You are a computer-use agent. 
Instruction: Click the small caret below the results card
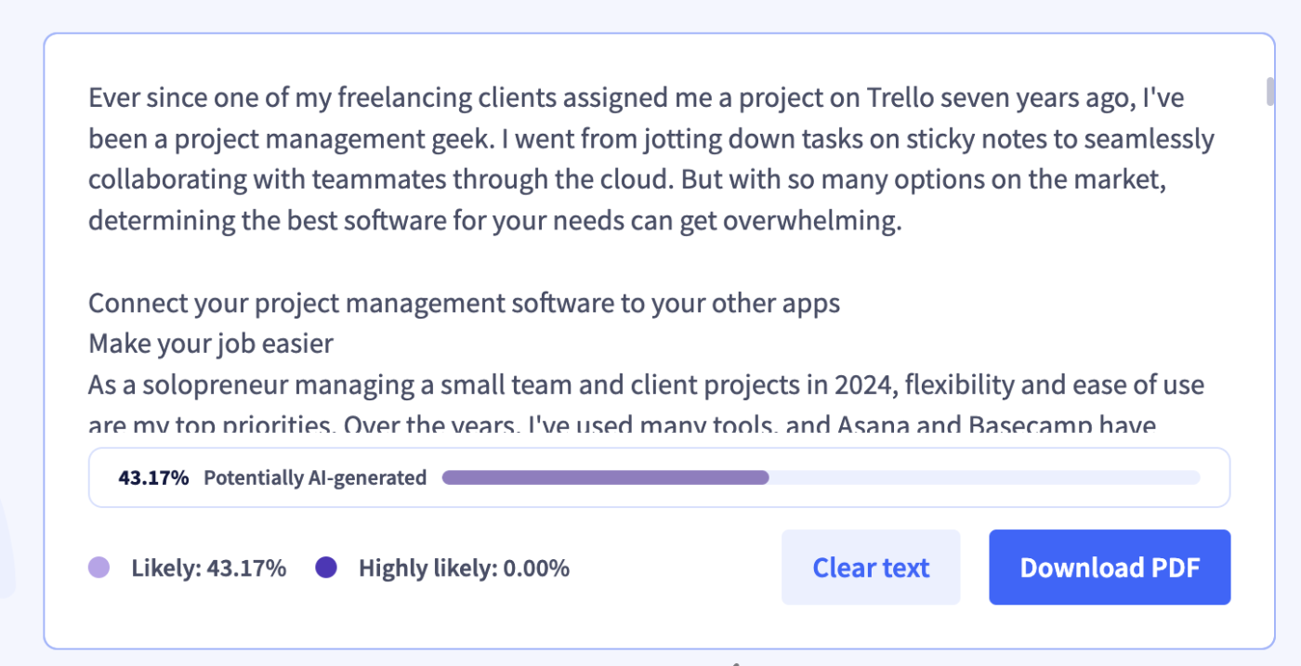(x=735, y=662)
